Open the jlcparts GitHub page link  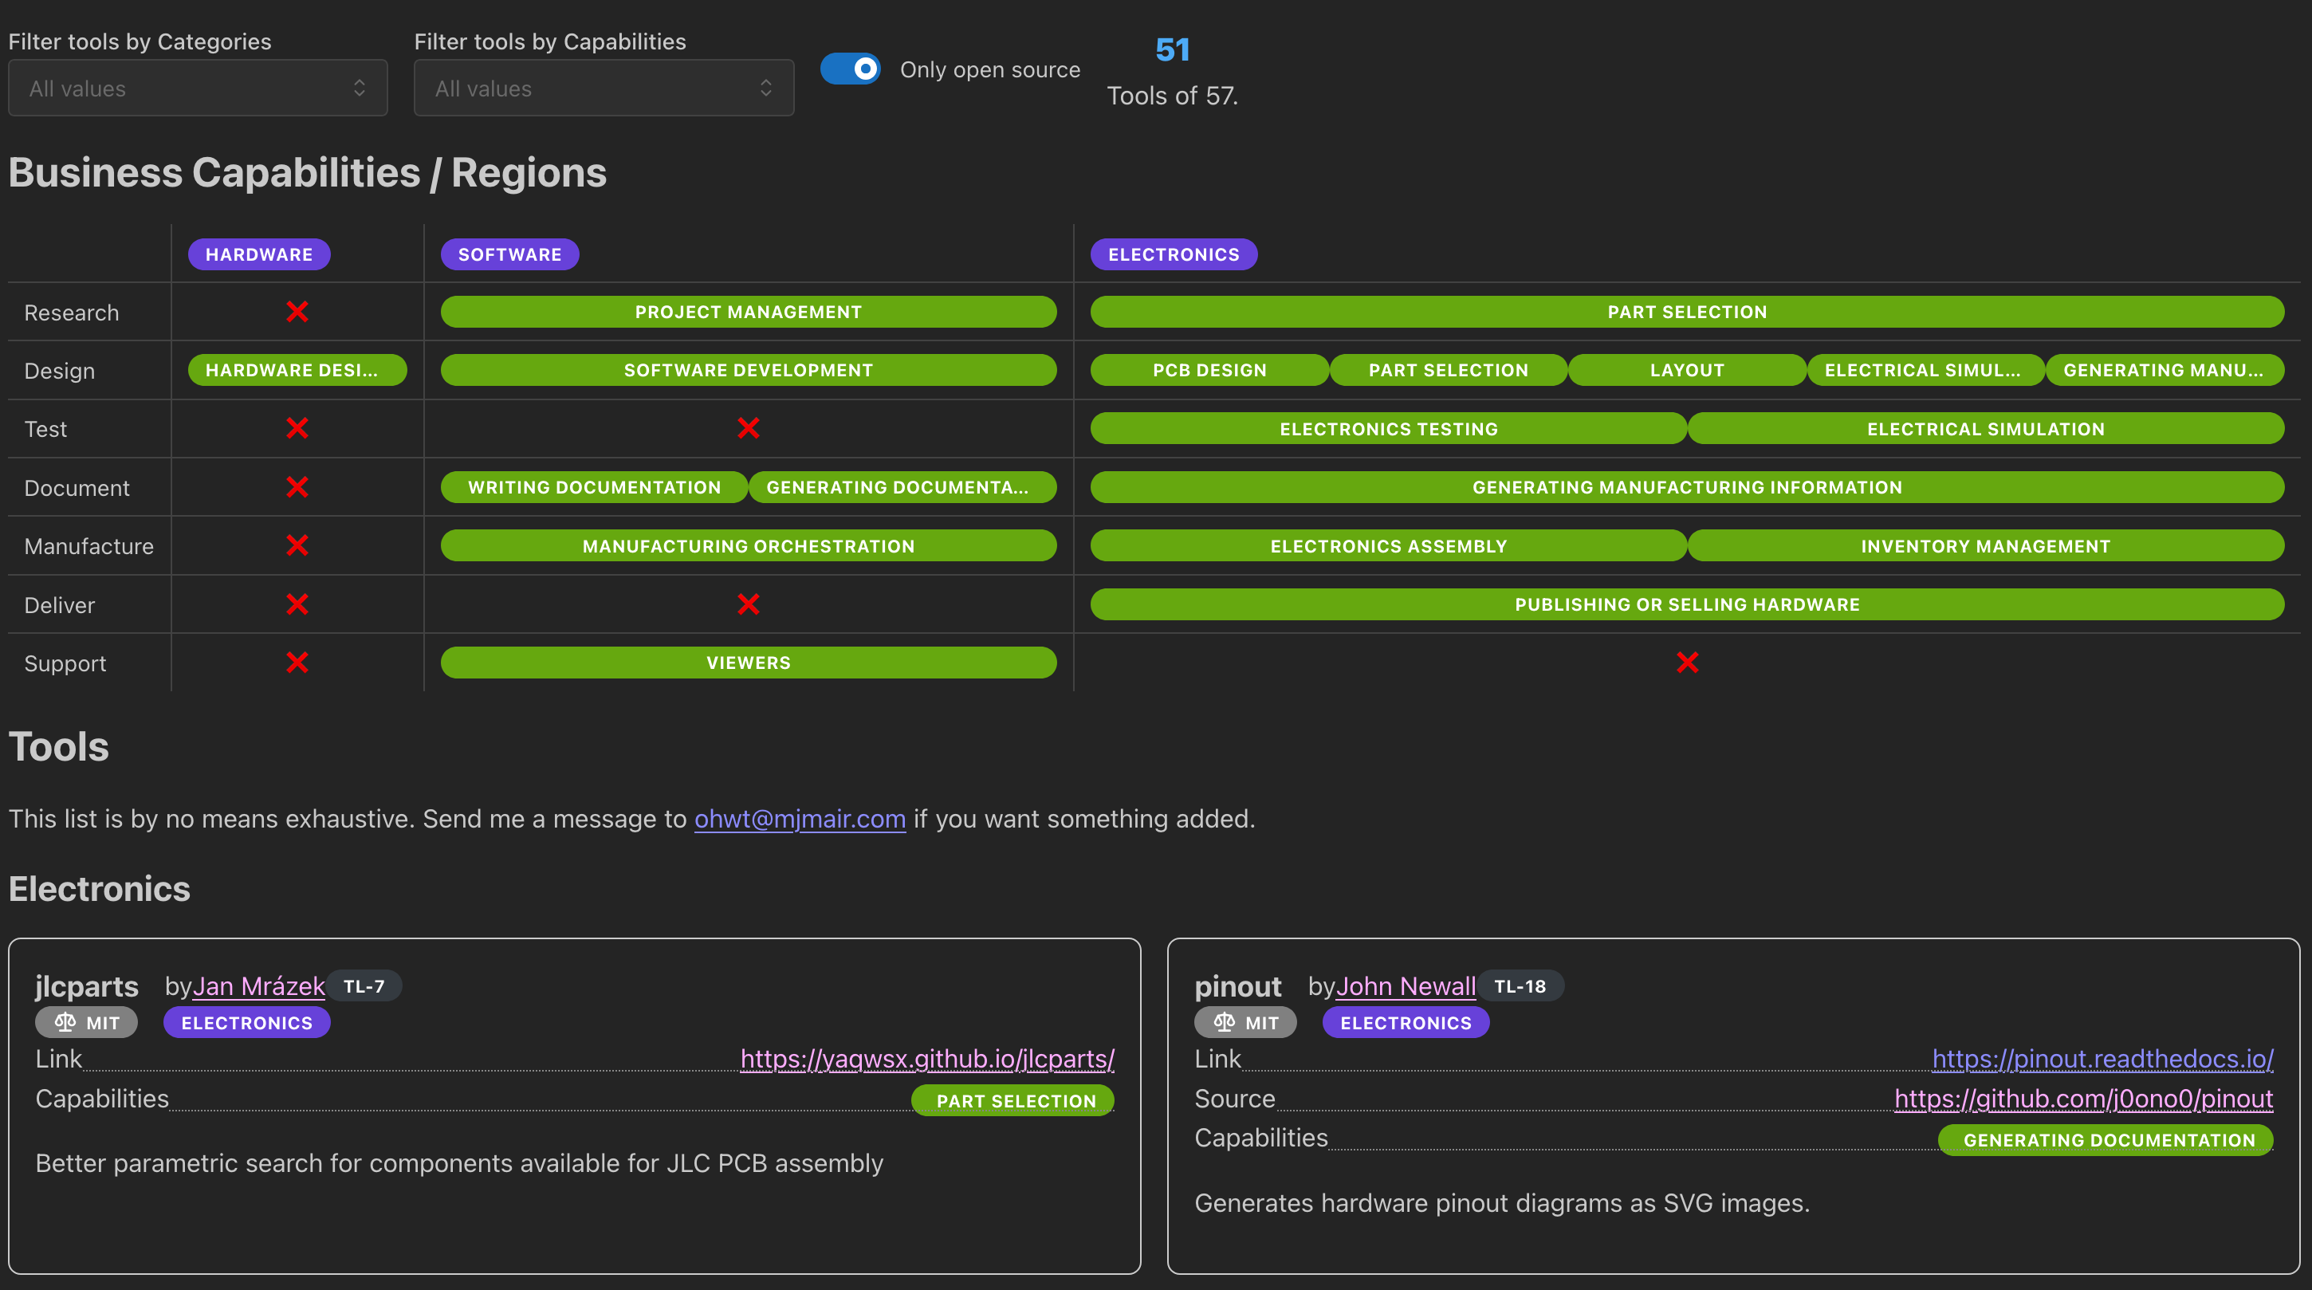click(926, 1059)
